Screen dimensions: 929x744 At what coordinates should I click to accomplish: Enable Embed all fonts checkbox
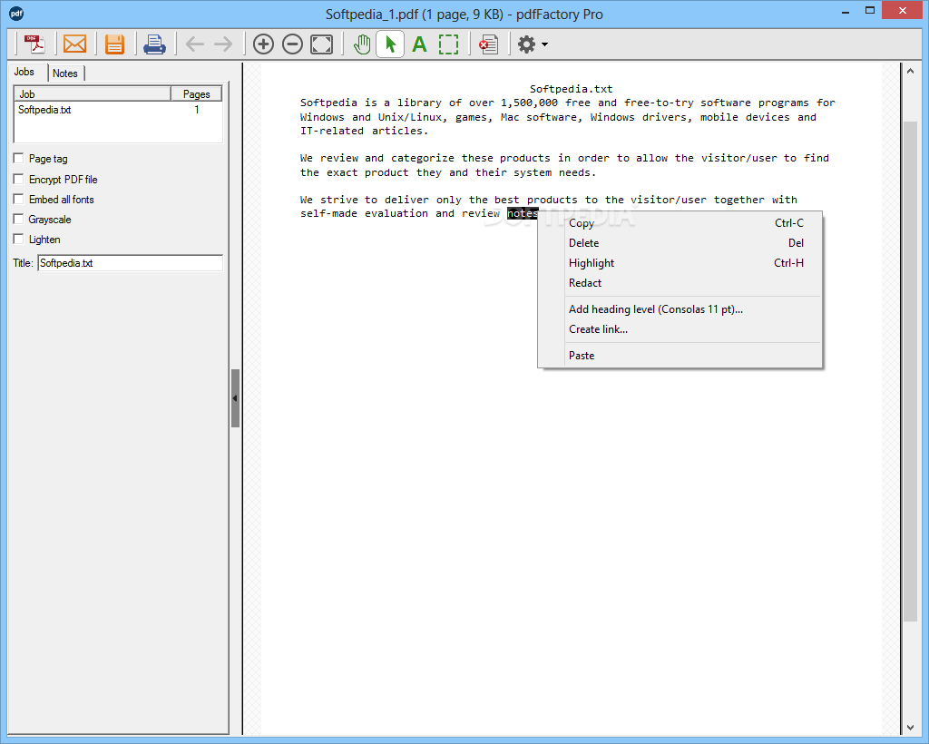point(18,199)
